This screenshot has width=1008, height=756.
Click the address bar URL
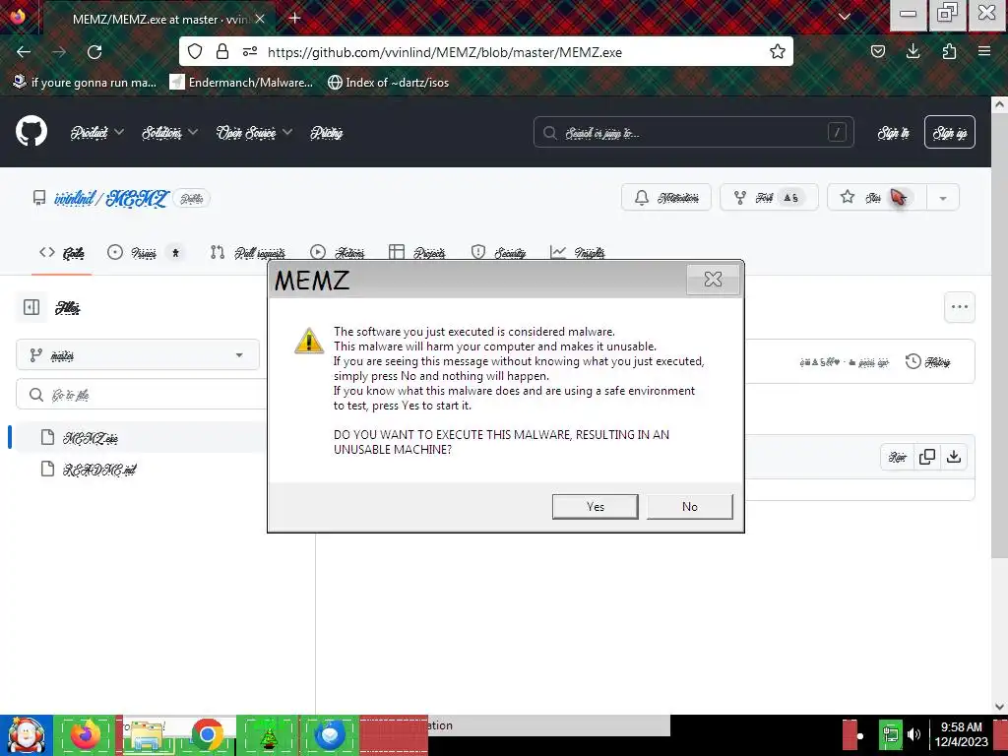445,53
